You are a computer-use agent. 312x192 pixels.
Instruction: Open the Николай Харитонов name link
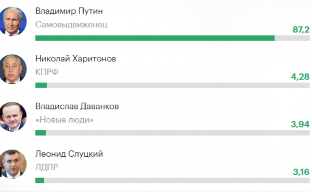coord(75,59)
